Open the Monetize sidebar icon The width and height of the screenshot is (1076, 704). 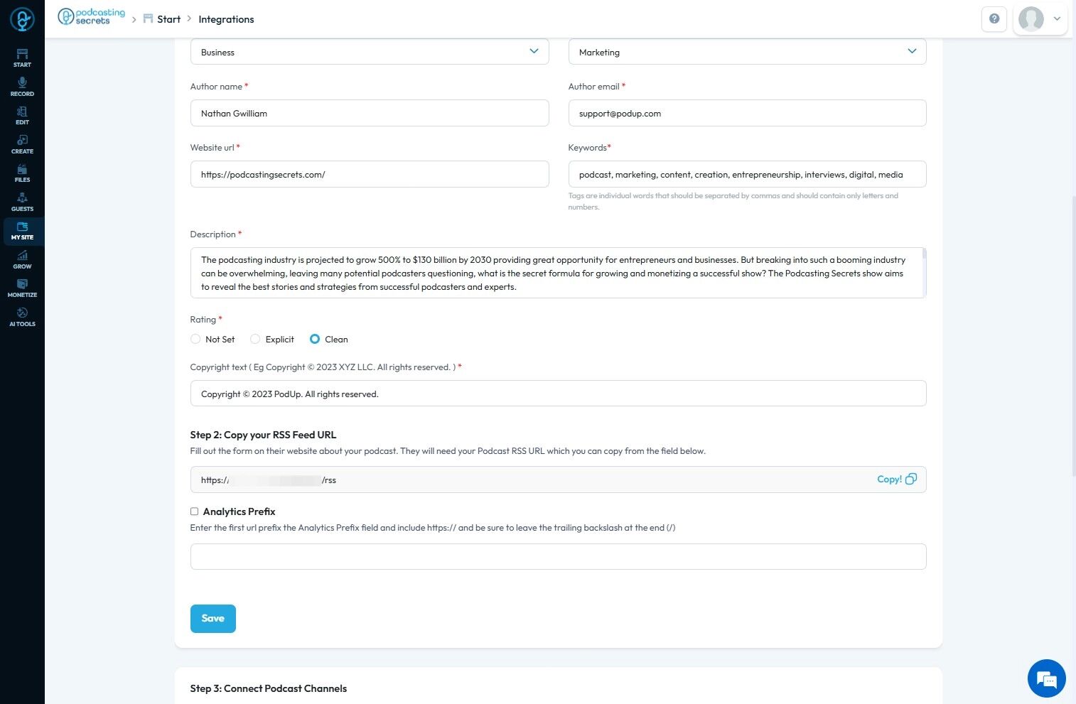click(x=22, y=288)
